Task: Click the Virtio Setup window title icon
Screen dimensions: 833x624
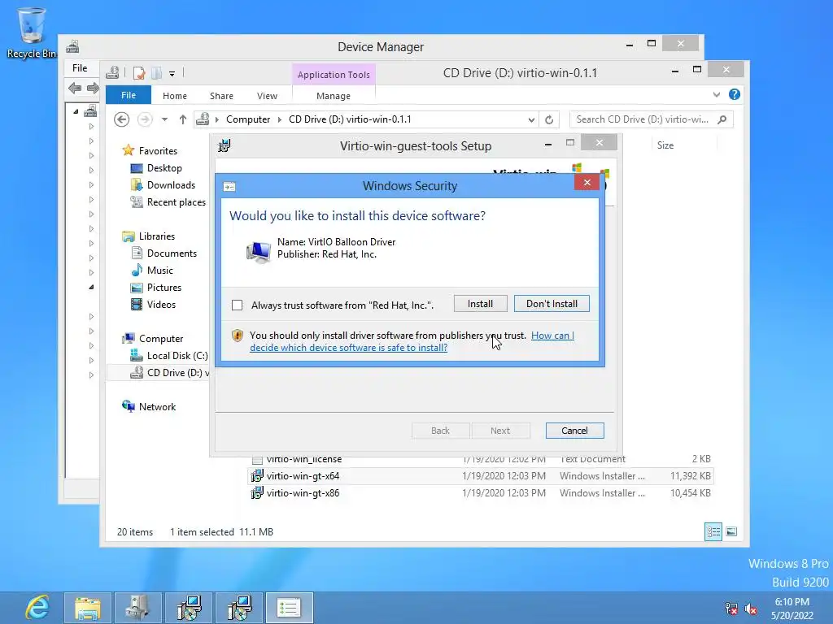Action: 225,145
